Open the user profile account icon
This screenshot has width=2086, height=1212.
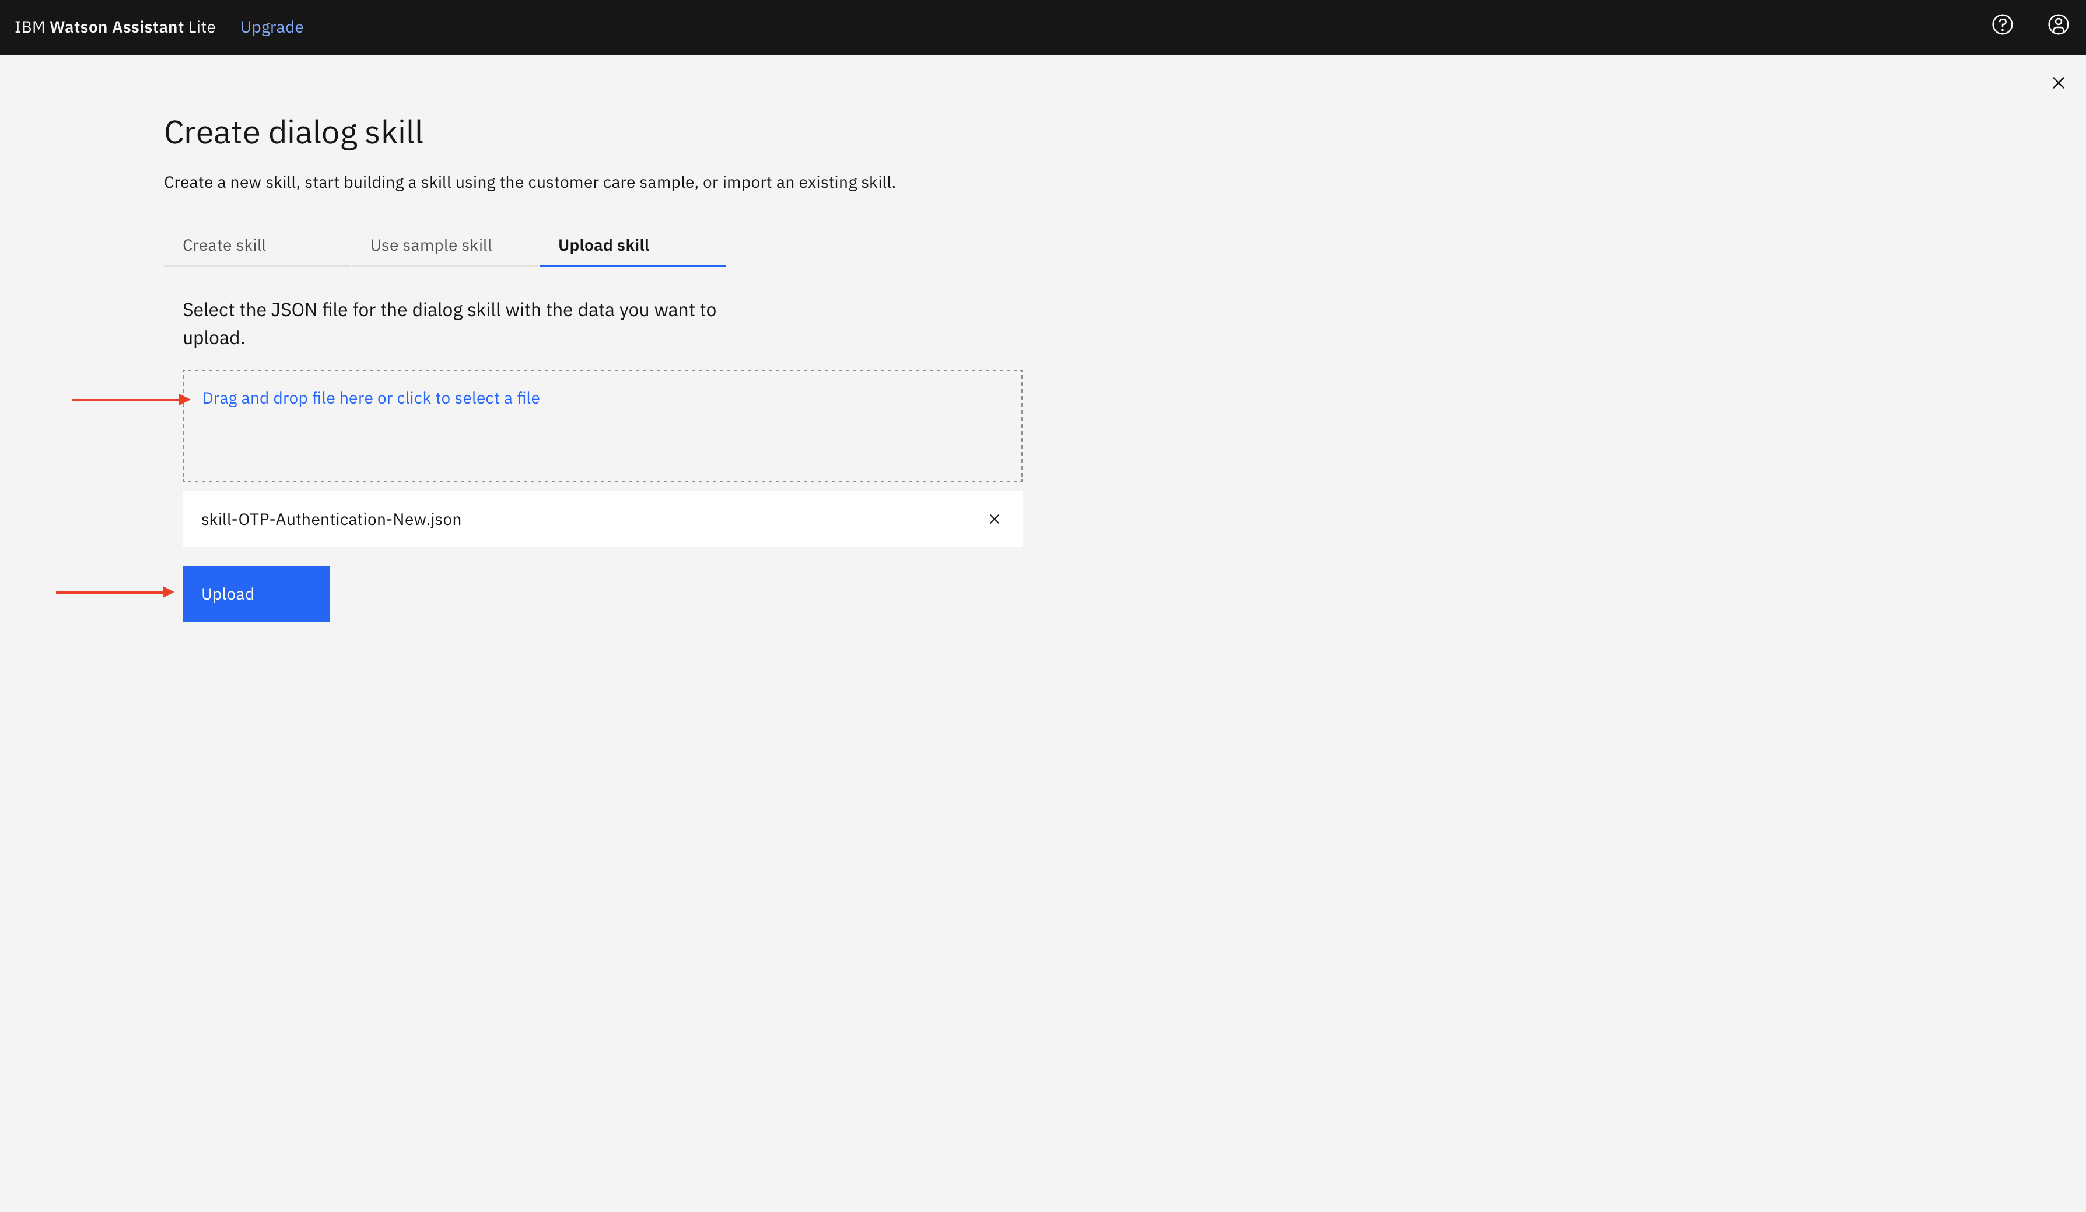tap(2058, 25)
